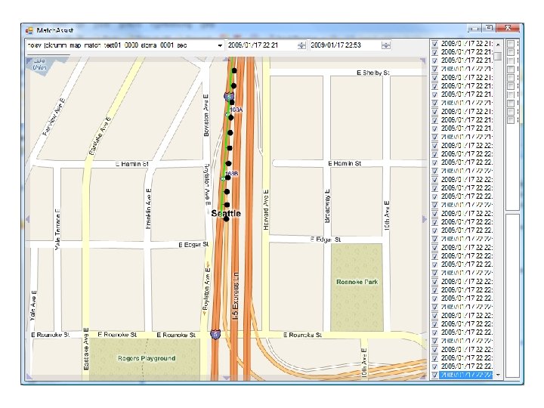Viewport: 544px width, 408px height.
Task: Click E Hamlin St label west of the highway
Action: pyautogui.click(x=131, y=164)
